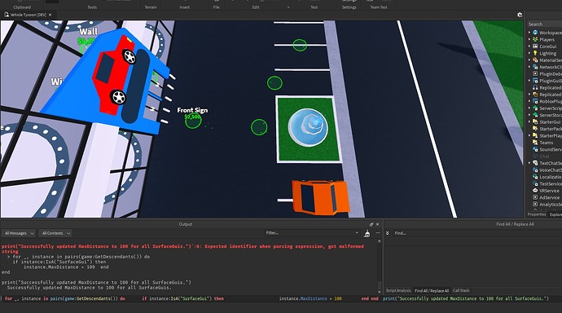Image resolution: width=562 pixels, height=313 pixels.
Task: Close the Vehicle Tycoon [DEV] tab
Action: coord(50,15)
